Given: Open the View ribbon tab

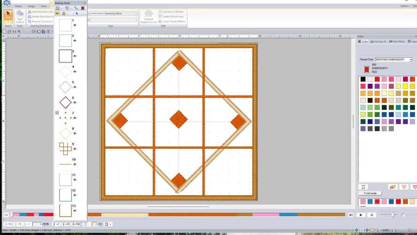Looking at the screenshot, I should coord(43,6).
